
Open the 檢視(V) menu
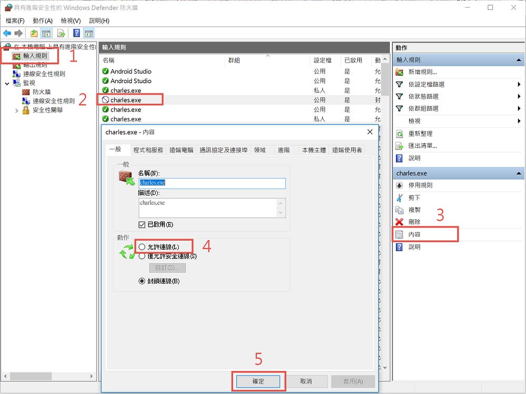[71, 21]
